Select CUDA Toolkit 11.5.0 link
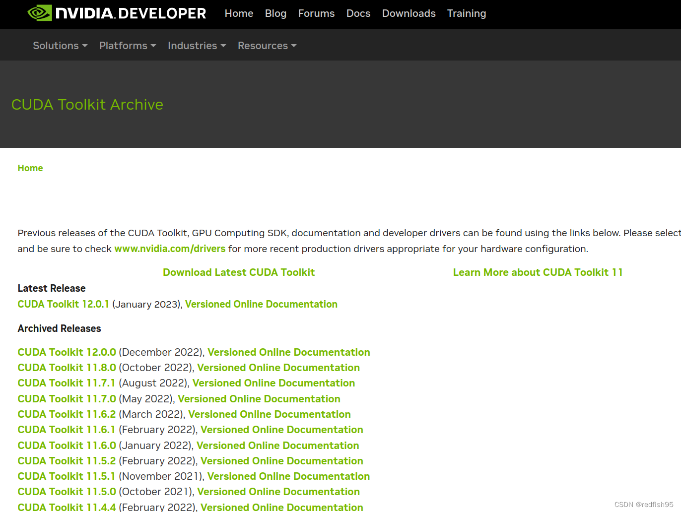This screenshot has height=512, width=681. pos(67,492)
